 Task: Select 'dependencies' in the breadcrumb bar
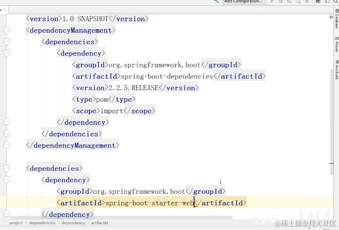tap(42, 223)
